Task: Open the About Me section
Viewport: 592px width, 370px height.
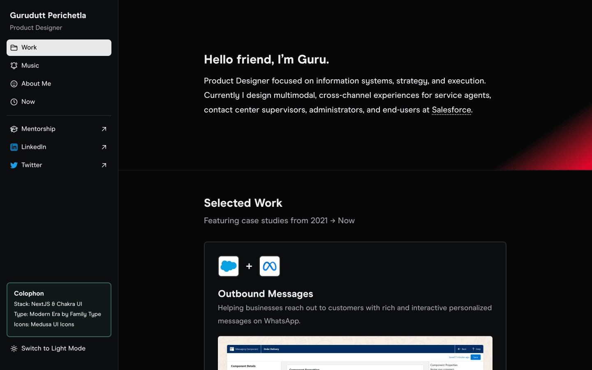Action: click(36, 84)
